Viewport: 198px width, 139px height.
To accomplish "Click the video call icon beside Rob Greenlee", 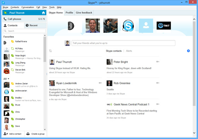I will point(158,83).
